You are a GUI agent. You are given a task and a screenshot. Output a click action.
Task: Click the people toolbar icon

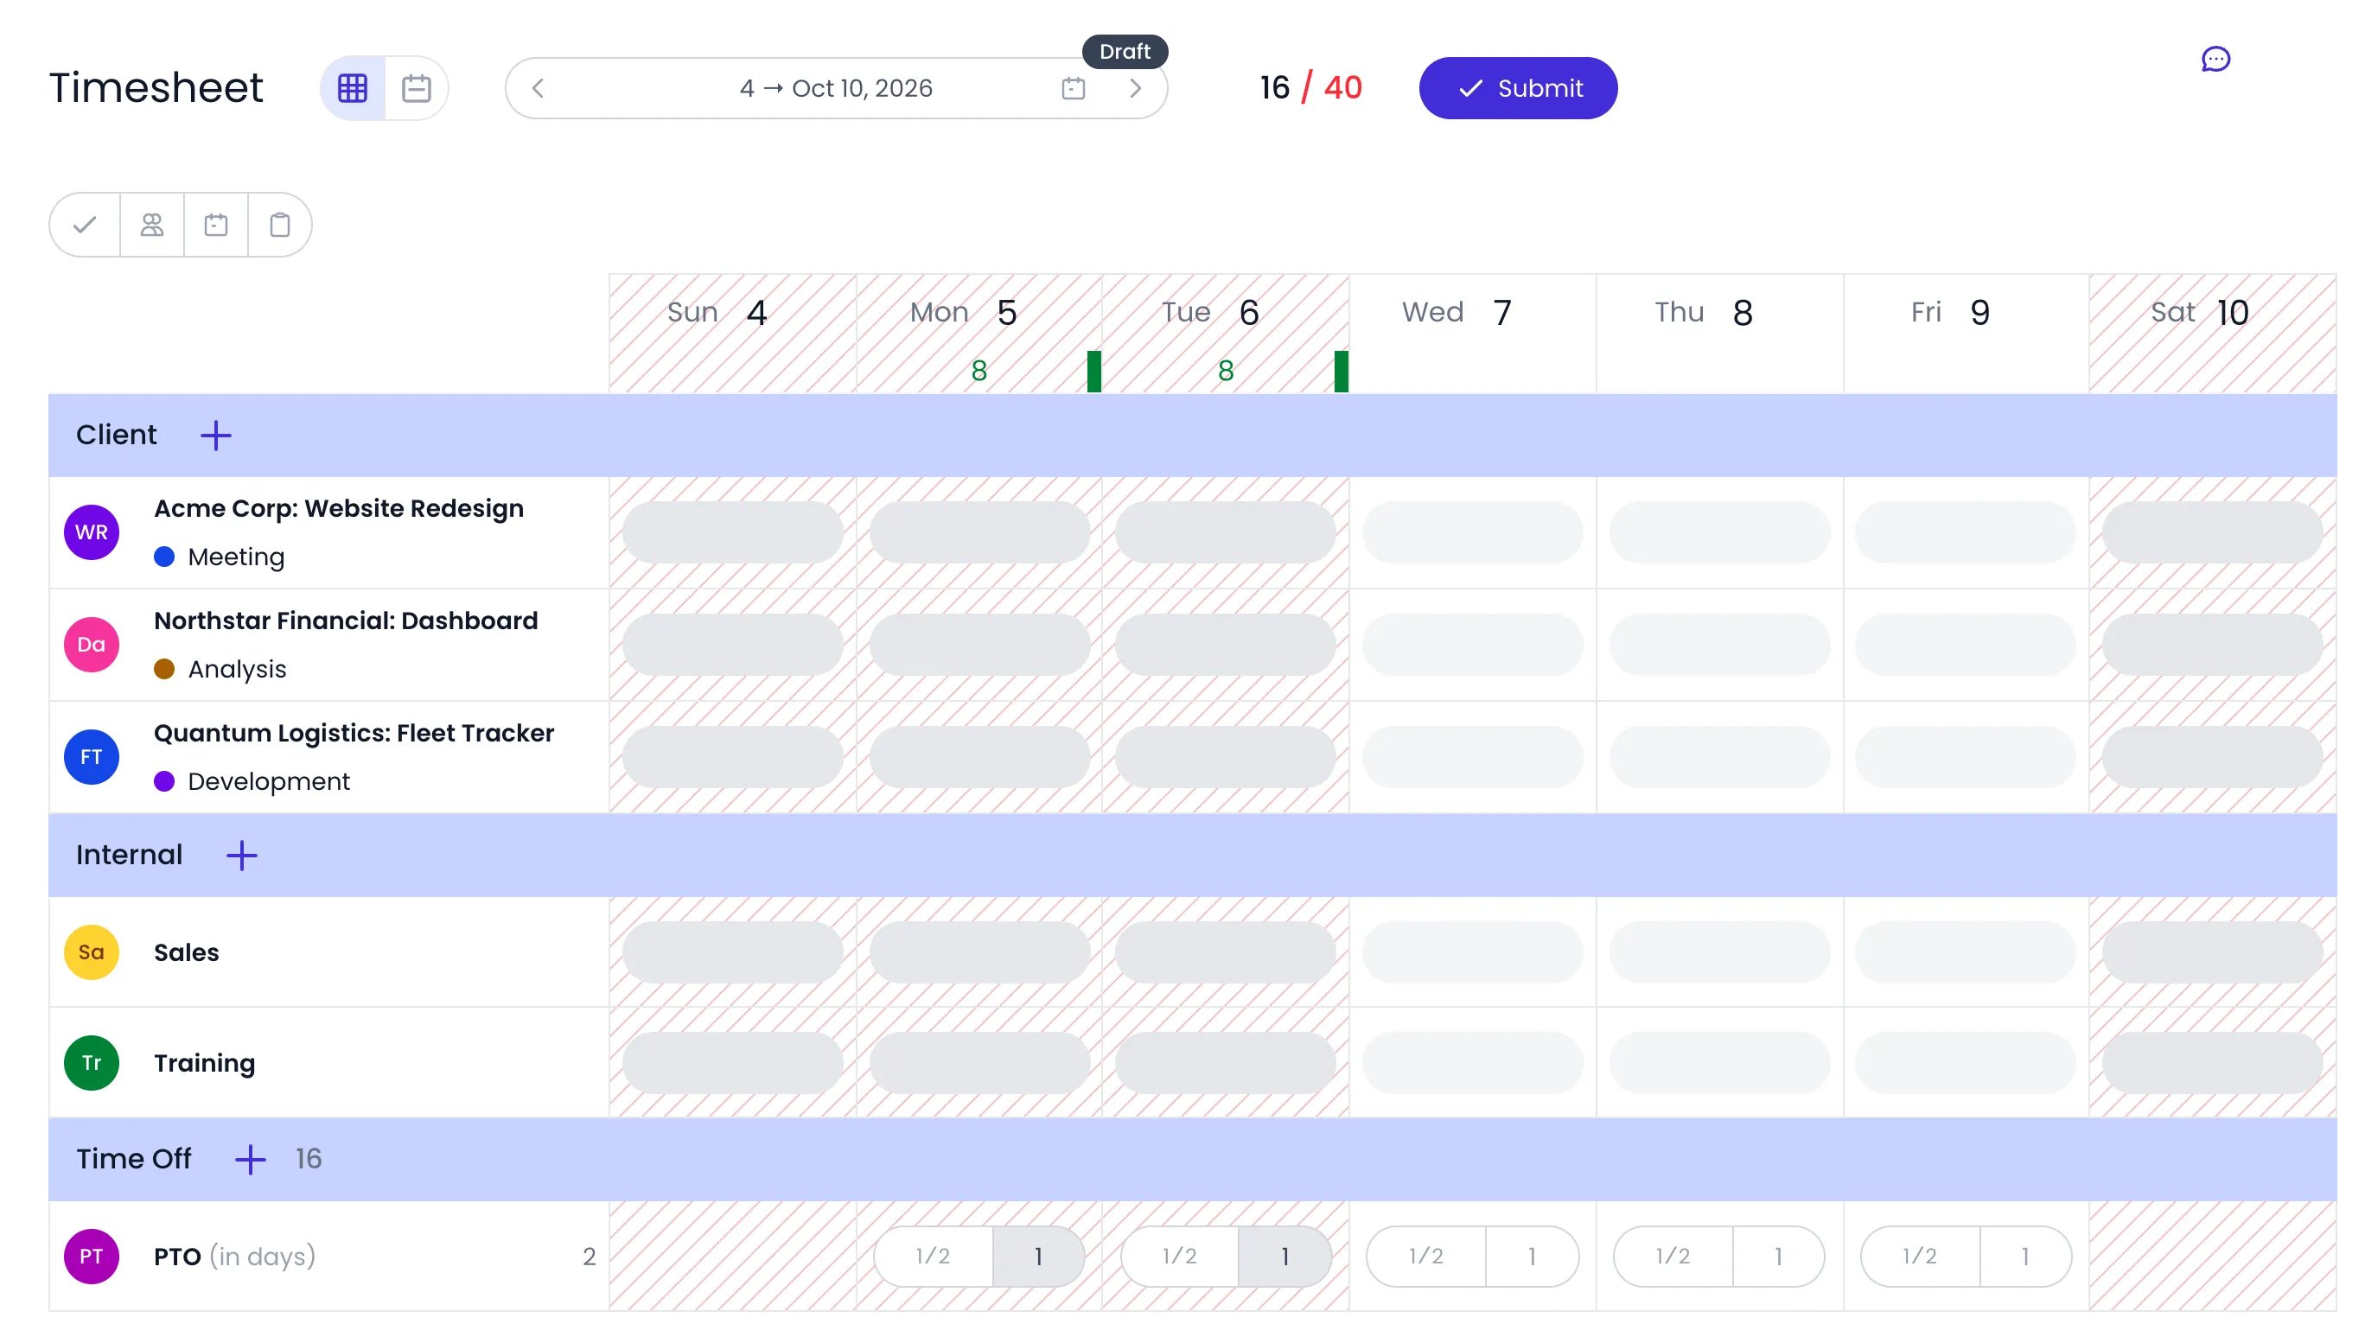152,224
